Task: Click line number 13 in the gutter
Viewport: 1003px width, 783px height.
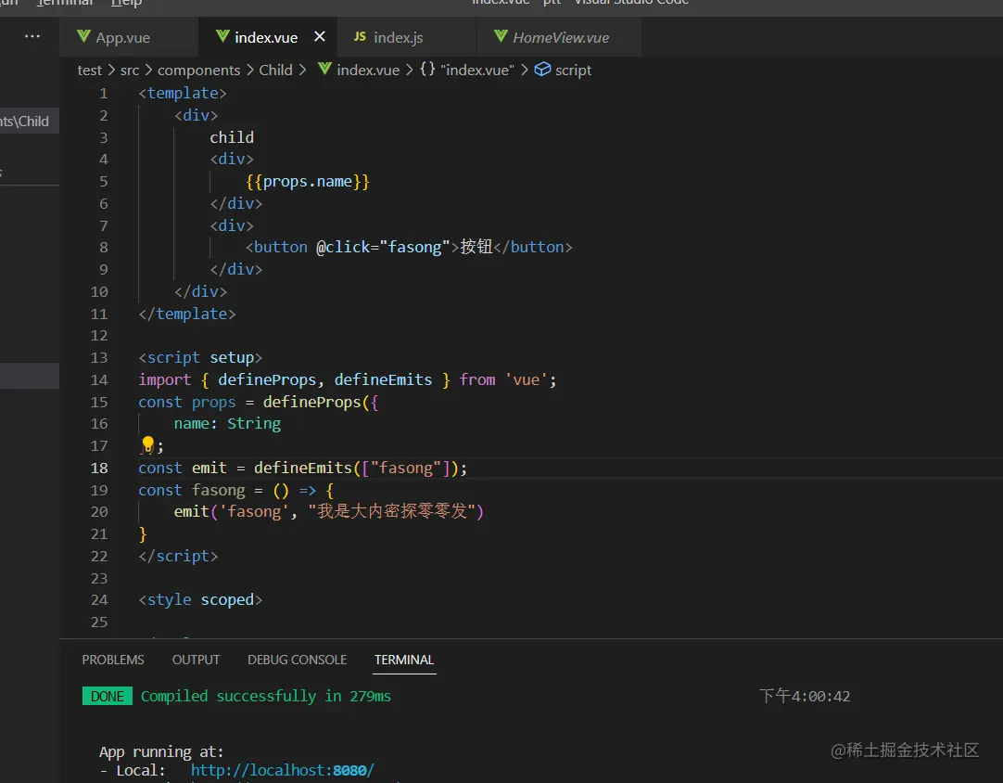Action: pos(99,358)
